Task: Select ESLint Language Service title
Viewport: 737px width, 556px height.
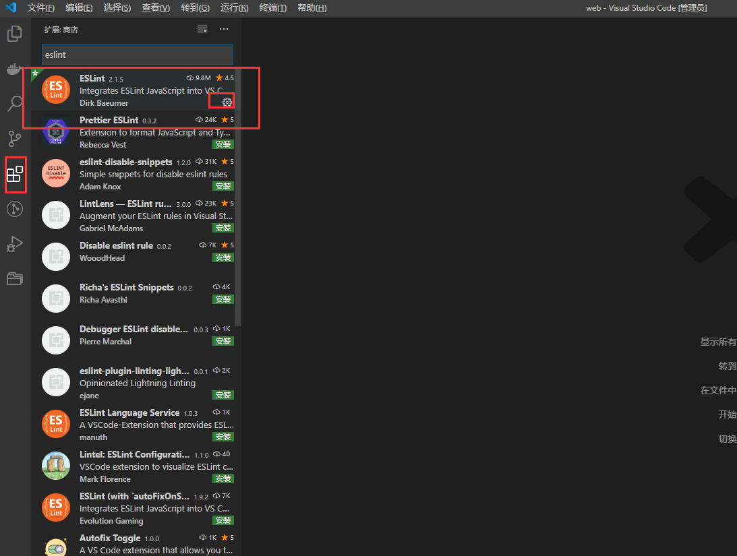Action: coord(129,412)
